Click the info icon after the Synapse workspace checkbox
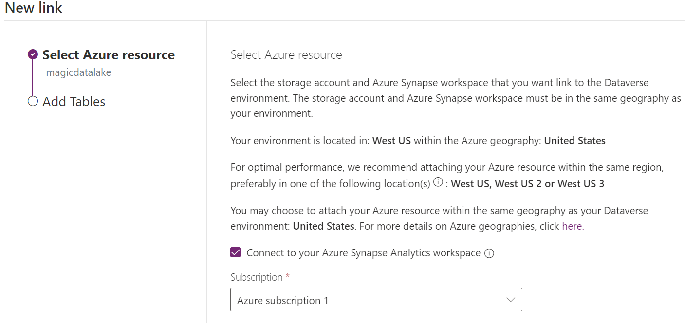 pos(490,253)
